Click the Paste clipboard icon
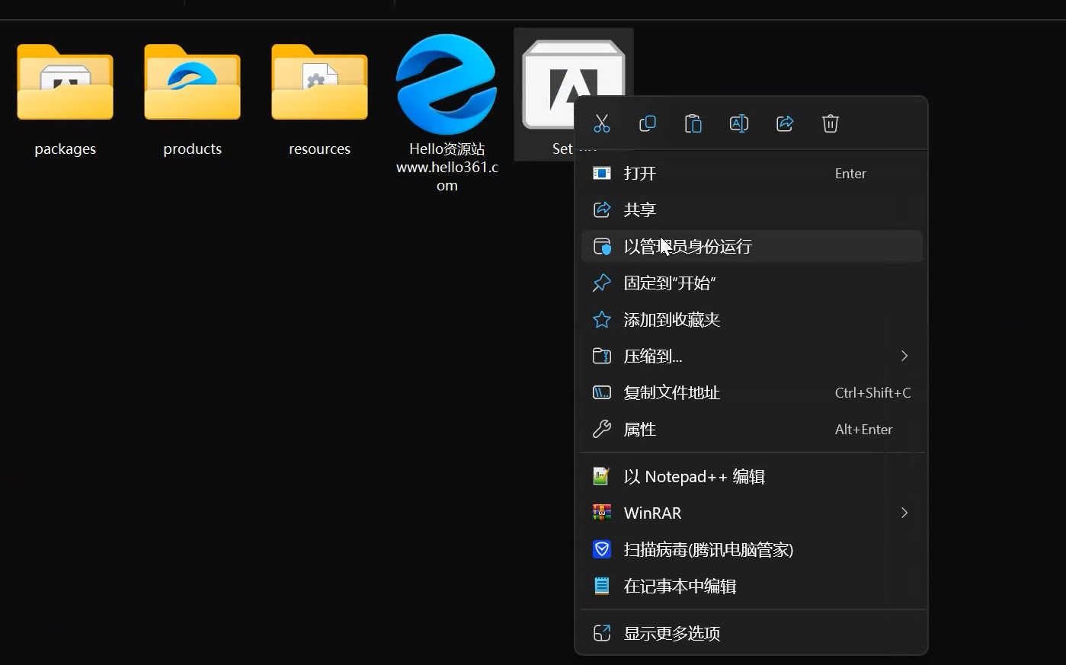Image resolution: width=1066 pixels, height=665 pixels. [693, 123]
